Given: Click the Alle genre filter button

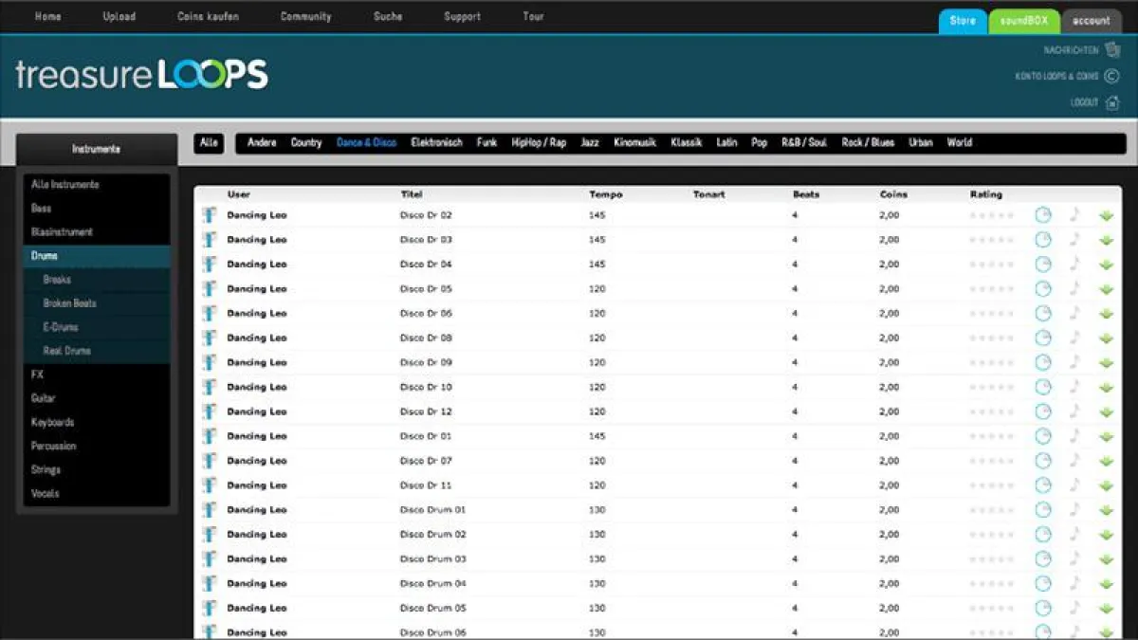Looking at the screenshot, I should pos(209,143).
